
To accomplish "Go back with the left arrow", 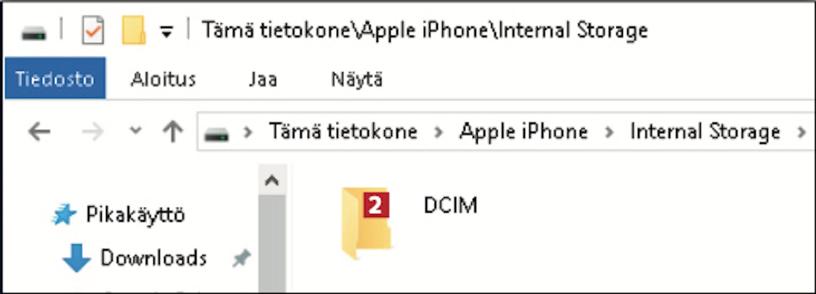I will [x=39, y=132].
